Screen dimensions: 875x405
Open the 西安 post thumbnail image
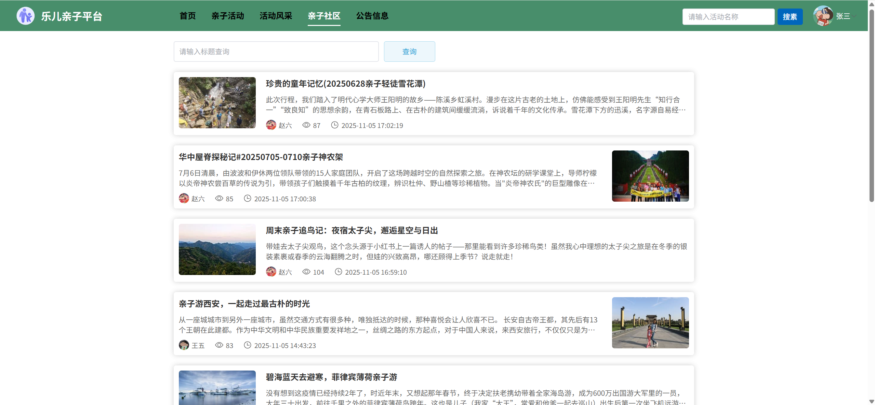point(650,323)
